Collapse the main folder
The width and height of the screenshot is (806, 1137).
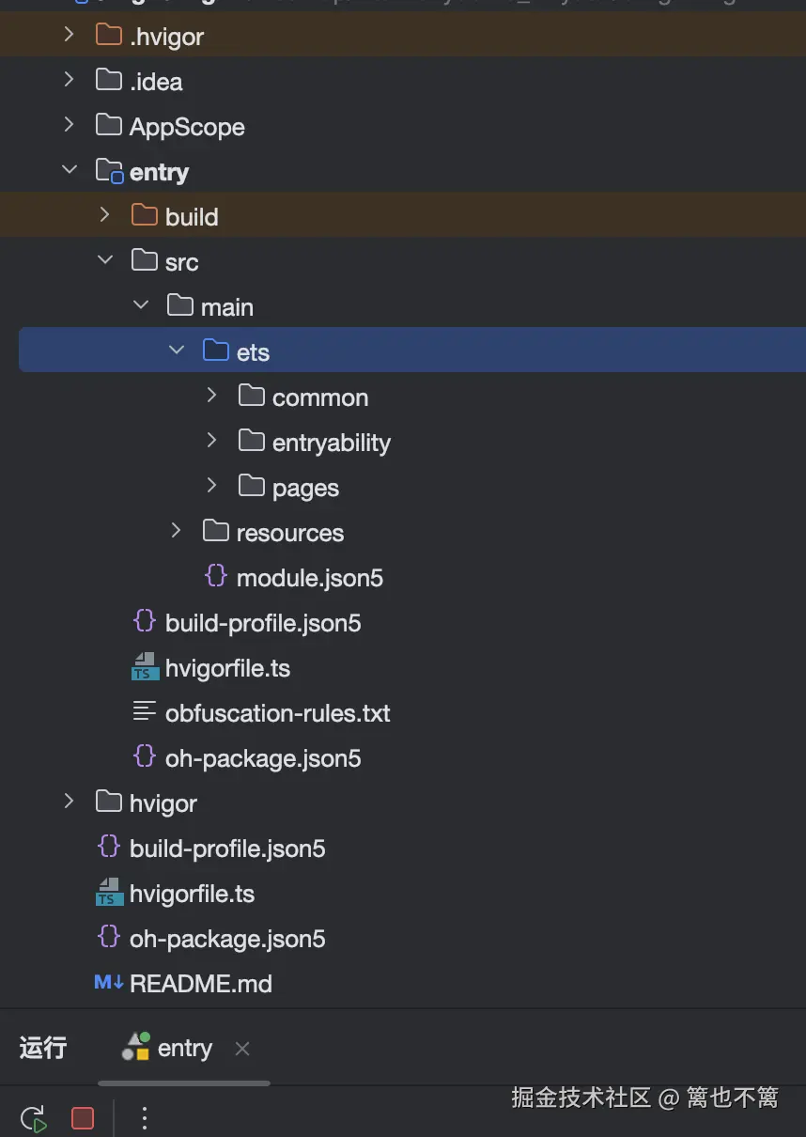tap(140, 305)
